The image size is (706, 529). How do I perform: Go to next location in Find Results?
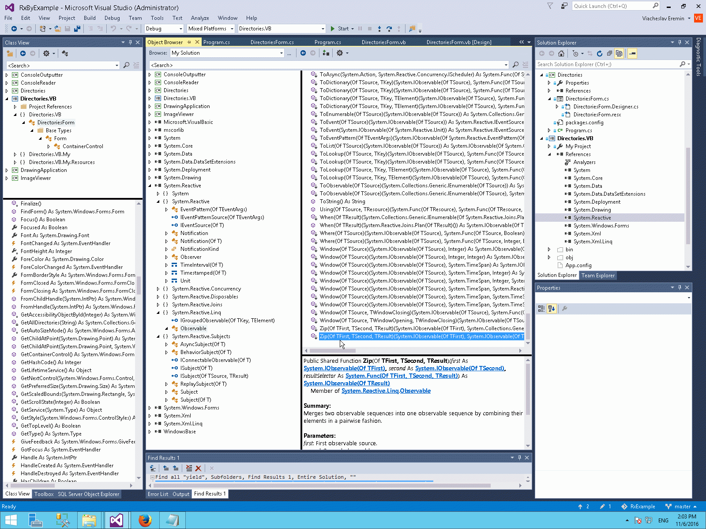pyautogui.click(x=176, y=468)
